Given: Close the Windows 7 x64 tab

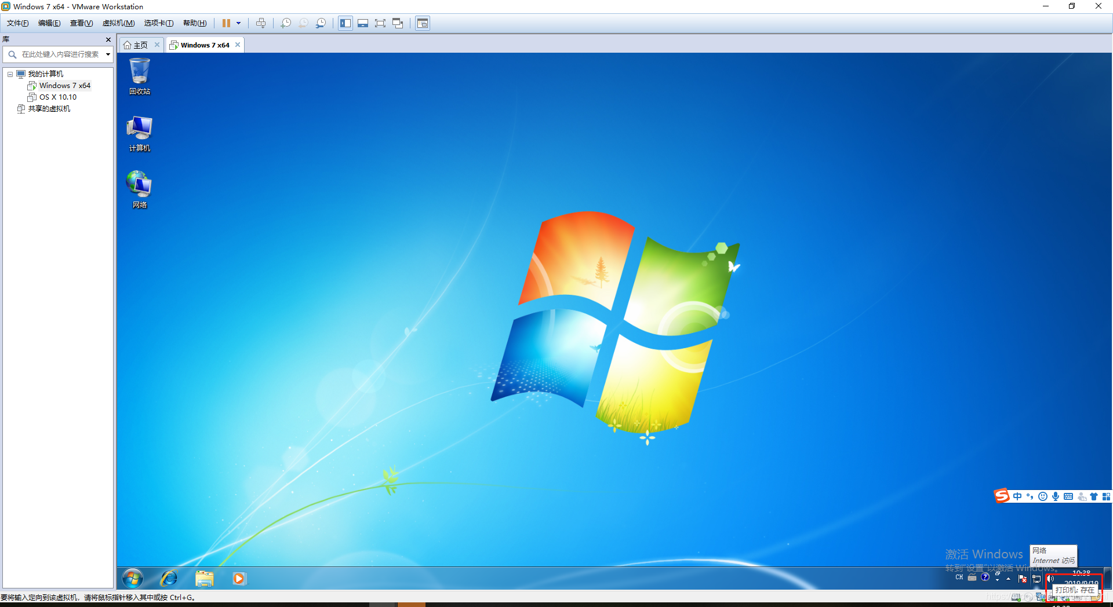Looking at the screenshot, I should click(238, 45).
